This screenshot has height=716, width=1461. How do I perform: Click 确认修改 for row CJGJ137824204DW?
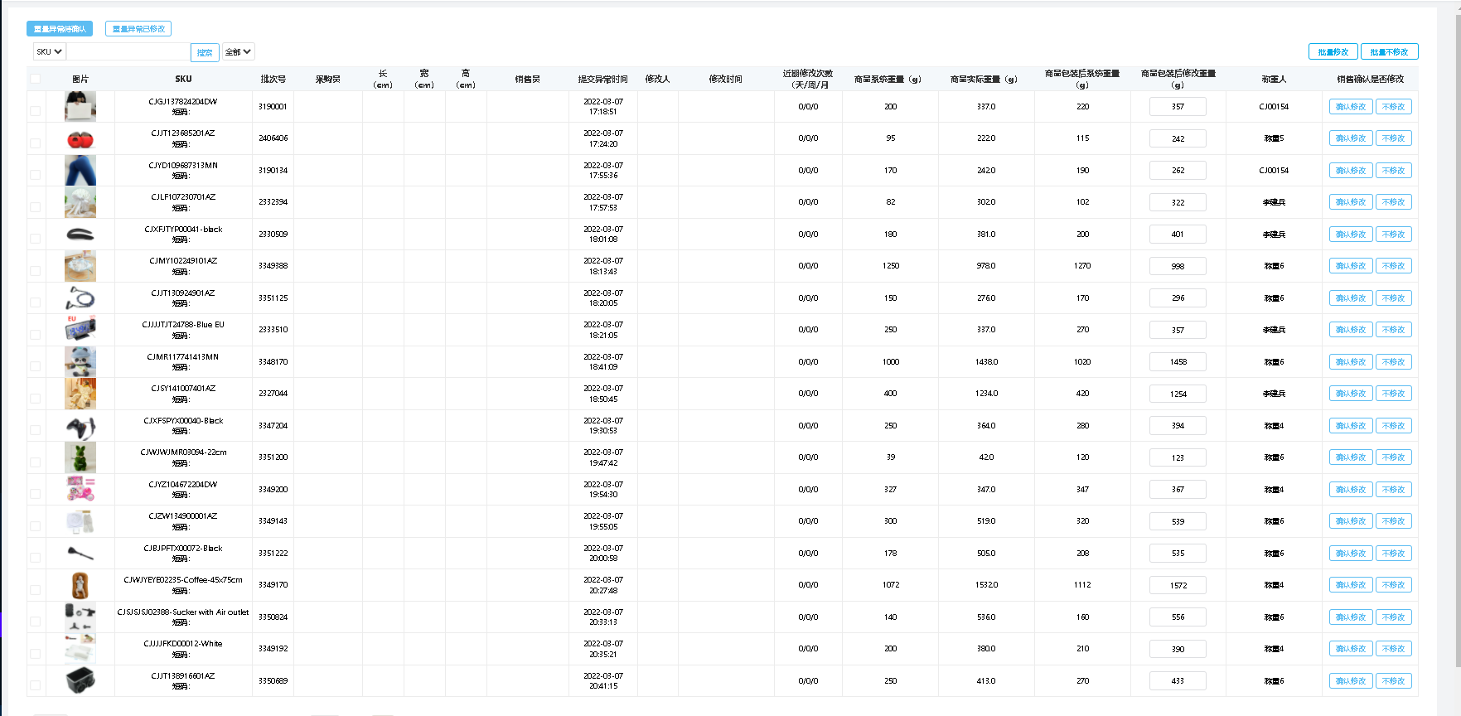(1351, 107)
